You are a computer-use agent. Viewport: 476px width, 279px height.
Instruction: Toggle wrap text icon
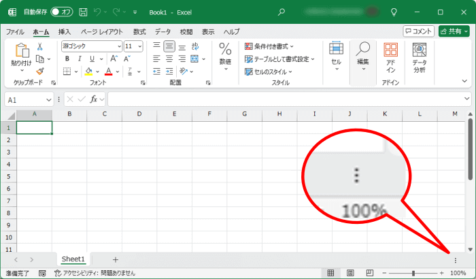tap(195, 46)
